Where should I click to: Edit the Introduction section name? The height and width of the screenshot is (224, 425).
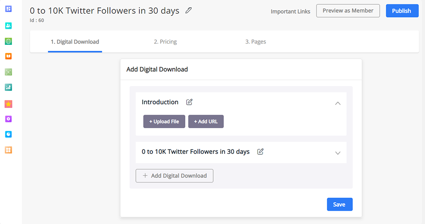click(x=189, y=102)
